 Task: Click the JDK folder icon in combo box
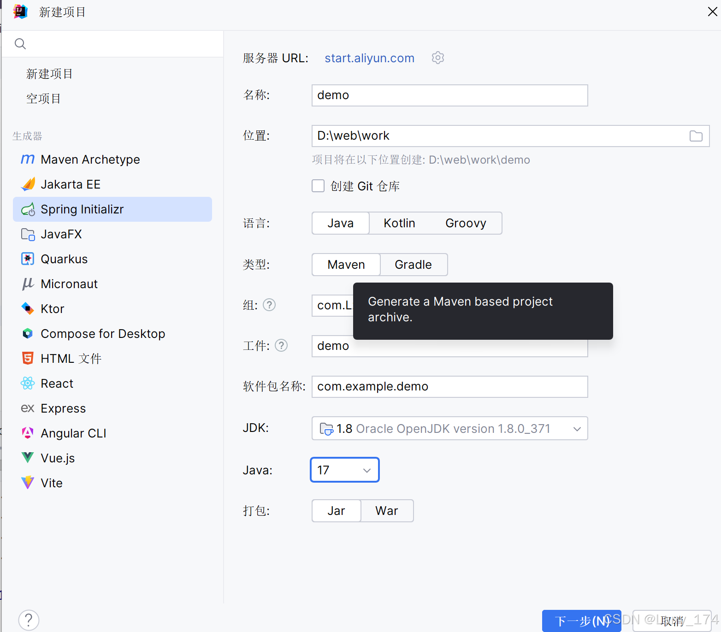coord(326,429)
